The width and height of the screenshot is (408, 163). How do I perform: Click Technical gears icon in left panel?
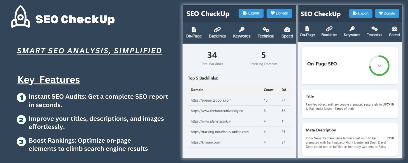[266, 29]
